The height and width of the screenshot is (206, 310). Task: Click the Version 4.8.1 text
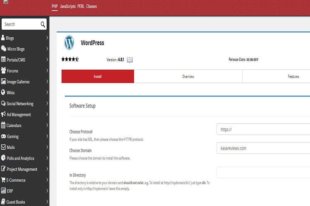pos(115,59)
